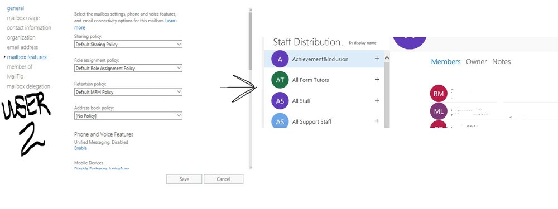Add Achievement&Inclusion with its plus icon

[377, 59]
